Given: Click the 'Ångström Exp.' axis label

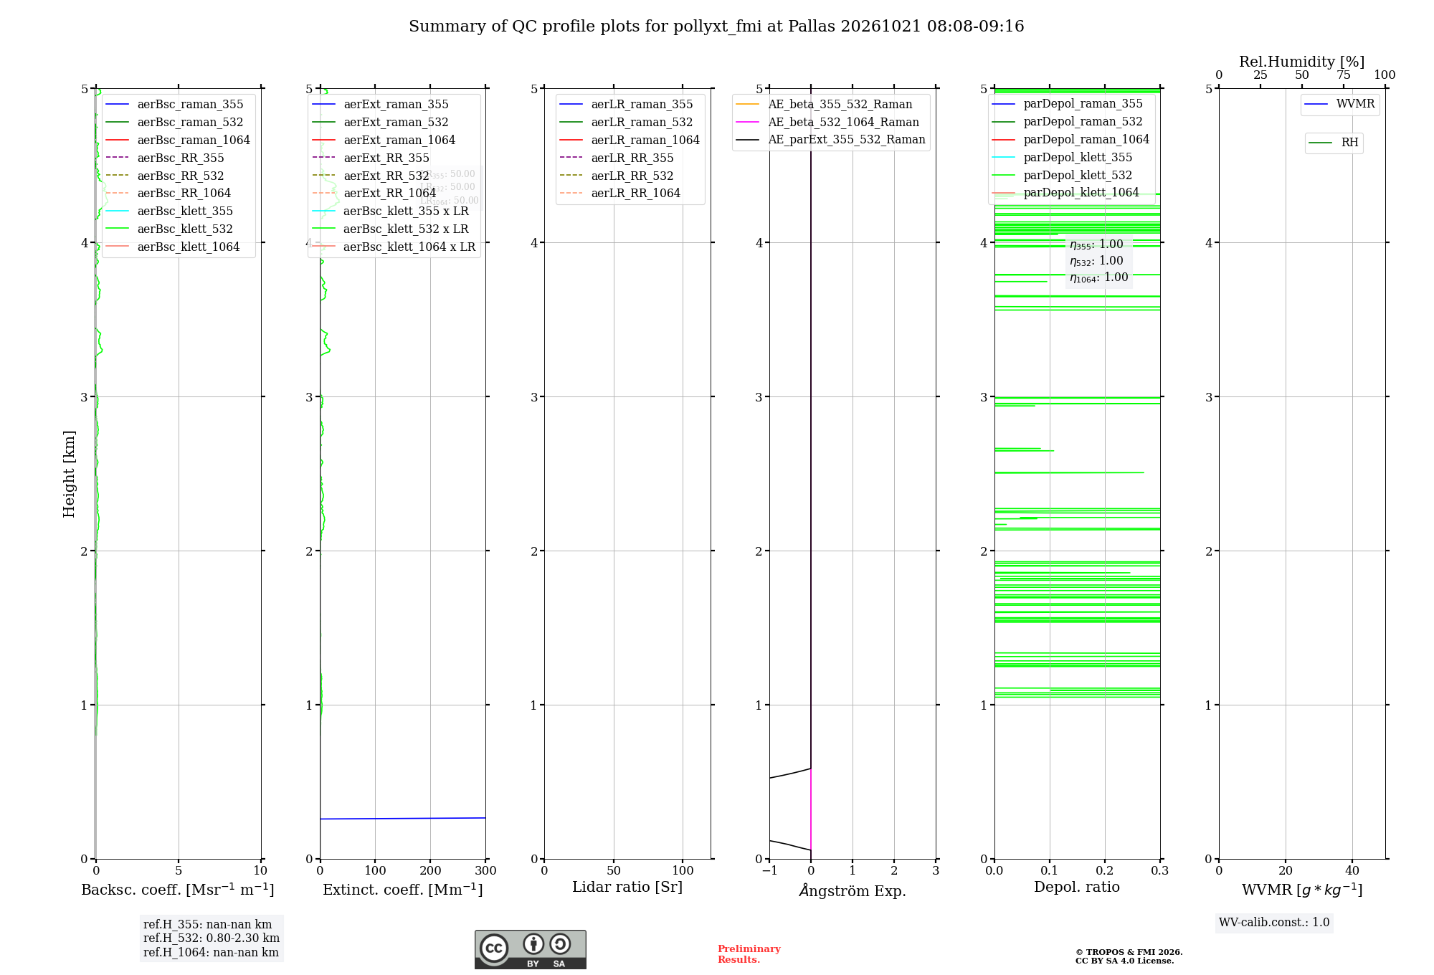Looking at the screenshot, I should [x=853, y=890].
